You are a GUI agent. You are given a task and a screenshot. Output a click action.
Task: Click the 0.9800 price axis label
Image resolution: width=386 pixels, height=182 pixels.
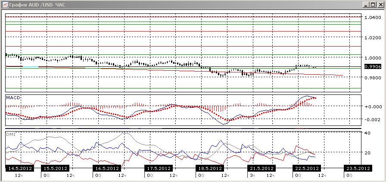373,78
